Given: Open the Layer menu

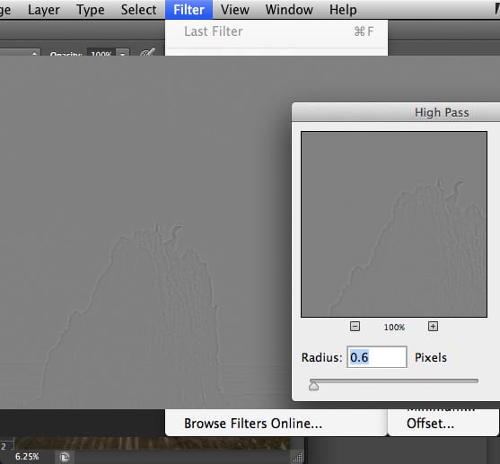Looking at the screenshot, I should [44, 10].
